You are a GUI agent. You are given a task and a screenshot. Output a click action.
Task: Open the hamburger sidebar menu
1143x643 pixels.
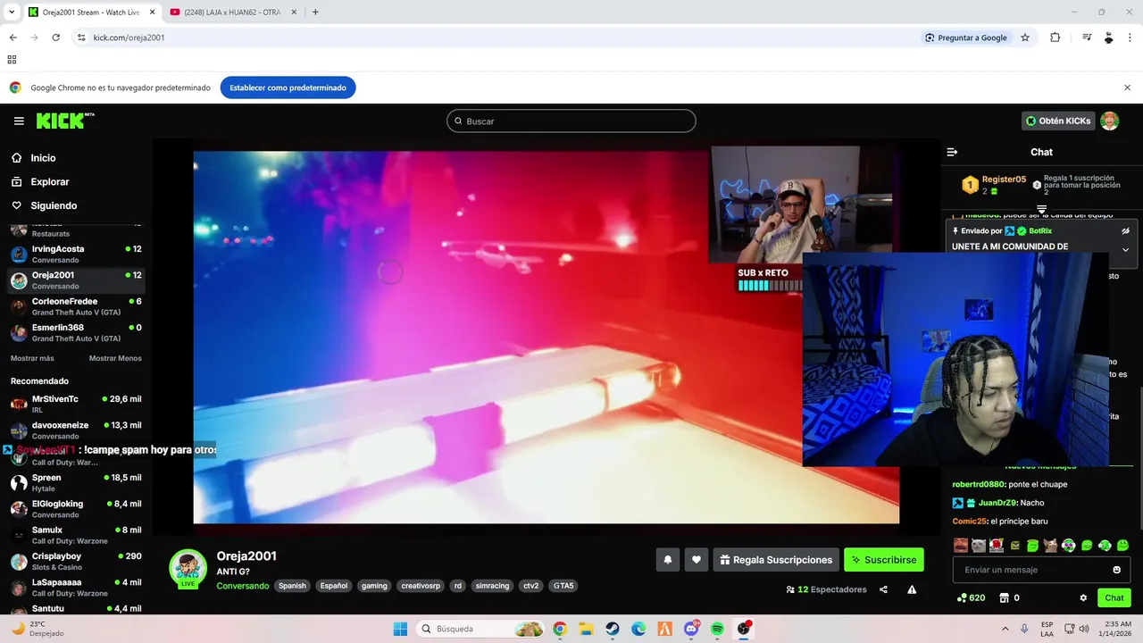[x=19, y=121]
